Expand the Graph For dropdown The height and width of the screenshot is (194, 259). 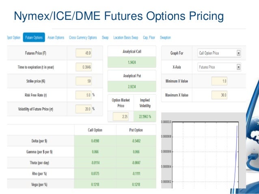pos(219,53)
